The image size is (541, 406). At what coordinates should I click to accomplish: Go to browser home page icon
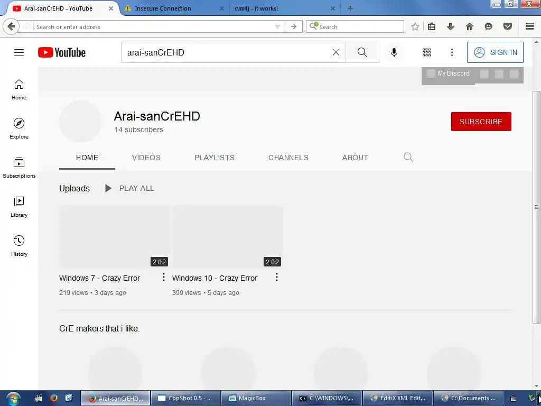pos(470,26)
